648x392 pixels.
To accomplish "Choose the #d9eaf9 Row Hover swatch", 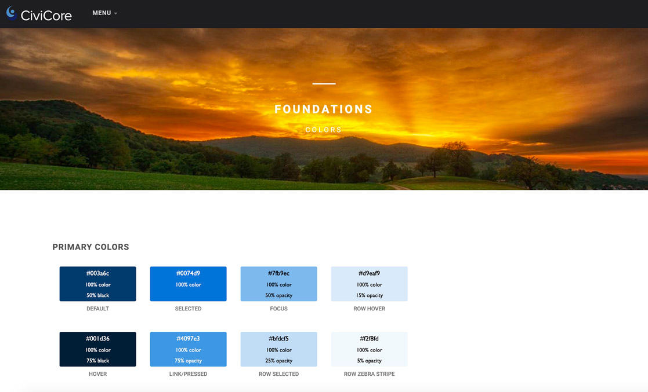I will tap(369, 284).
